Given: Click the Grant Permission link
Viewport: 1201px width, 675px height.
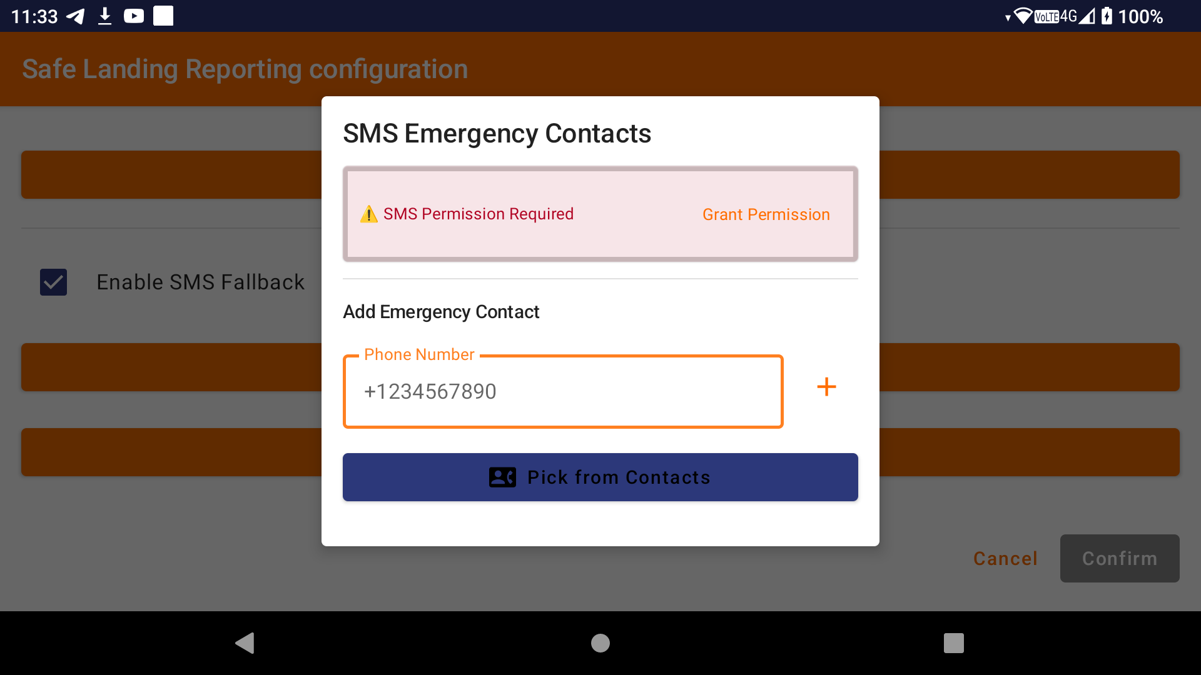Looking at the screenshot, I should (766, 214).
